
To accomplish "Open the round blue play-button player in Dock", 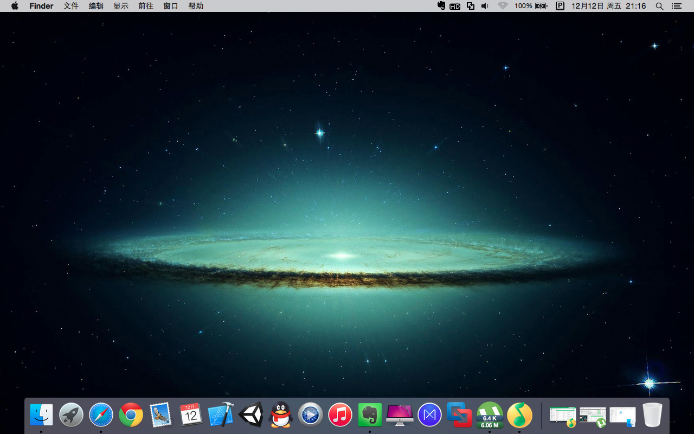I will (310, 415).
